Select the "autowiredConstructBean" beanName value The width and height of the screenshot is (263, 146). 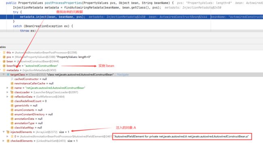pyautogui.click(x=41, y=66)
